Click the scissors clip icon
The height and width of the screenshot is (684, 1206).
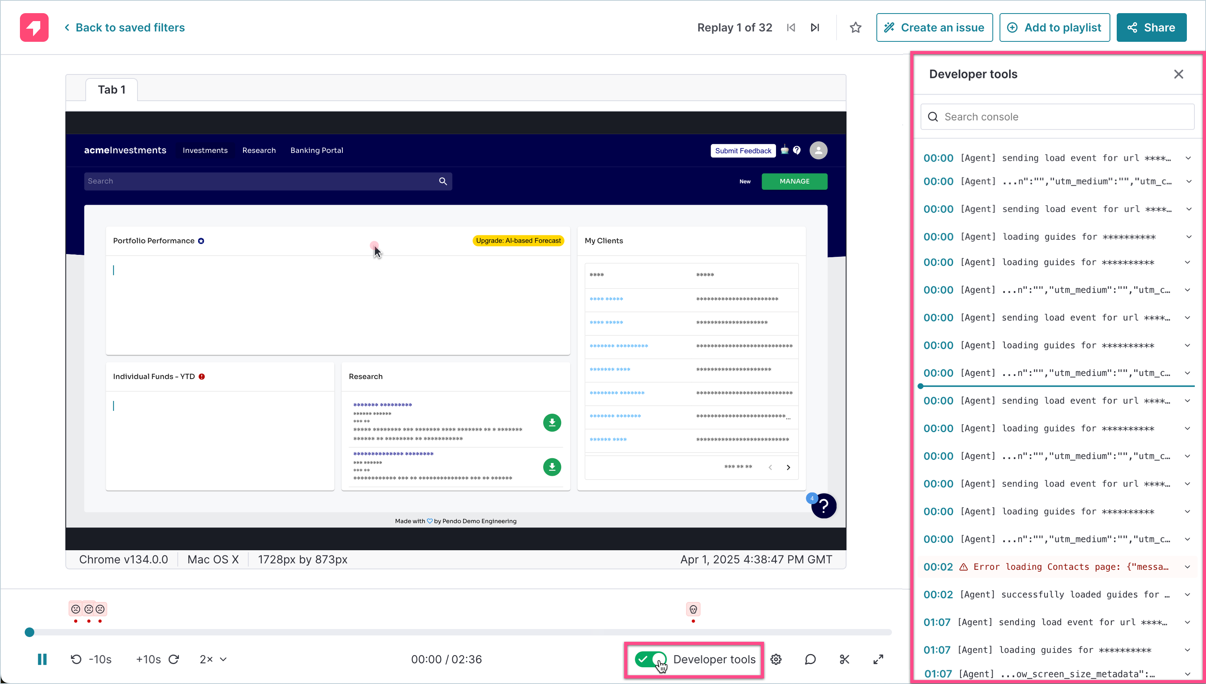(845, 660)
